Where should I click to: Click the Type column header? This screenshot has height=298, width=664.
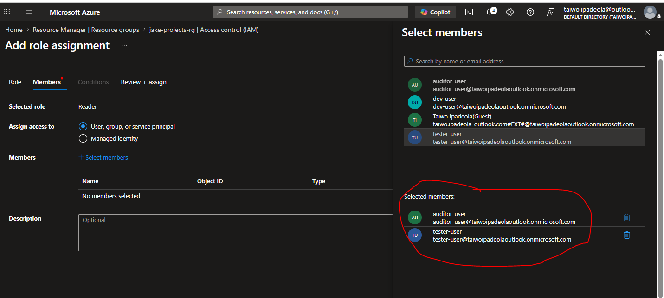coord(319,181)
